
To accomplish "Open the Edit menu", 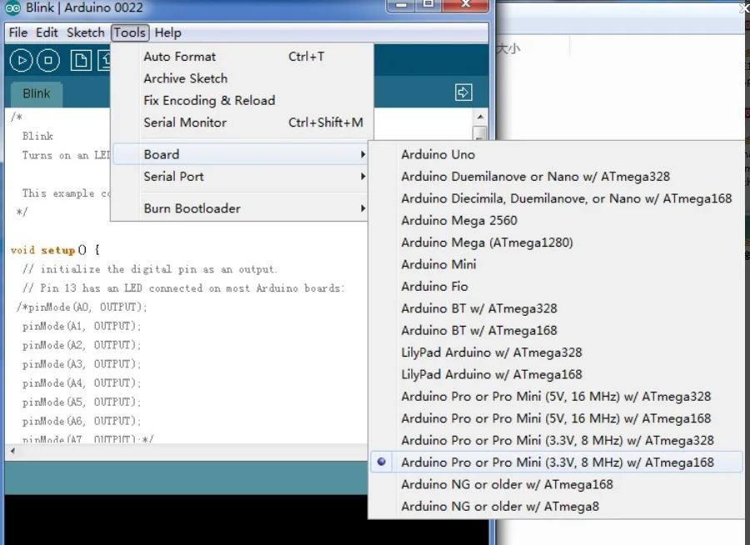I will 47,32.
